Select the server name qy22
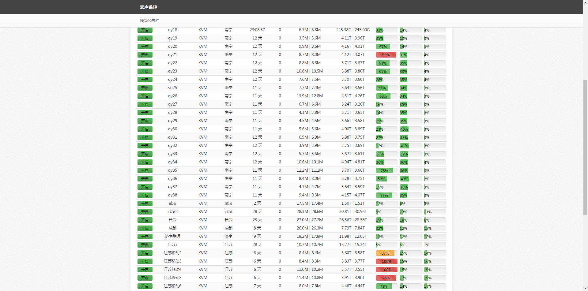The image size is (588, 291). pos(172,63)
